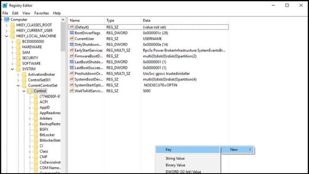Collapse the CurrentControlSet key
The width and height of the screenshot is (309, 174).
[x=18, y=86]
